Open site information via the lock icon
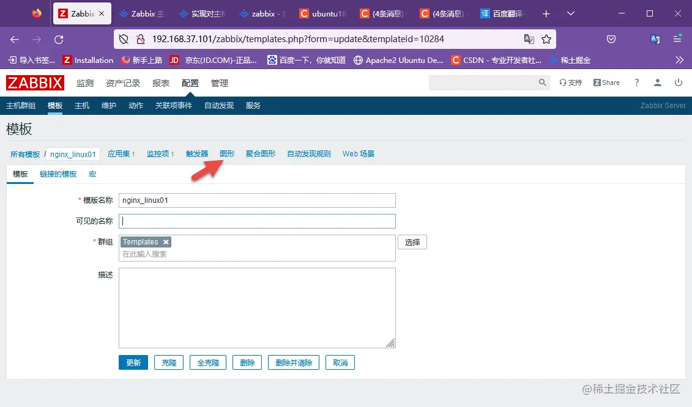Viewport: 692px width, 407px height. 140,39
